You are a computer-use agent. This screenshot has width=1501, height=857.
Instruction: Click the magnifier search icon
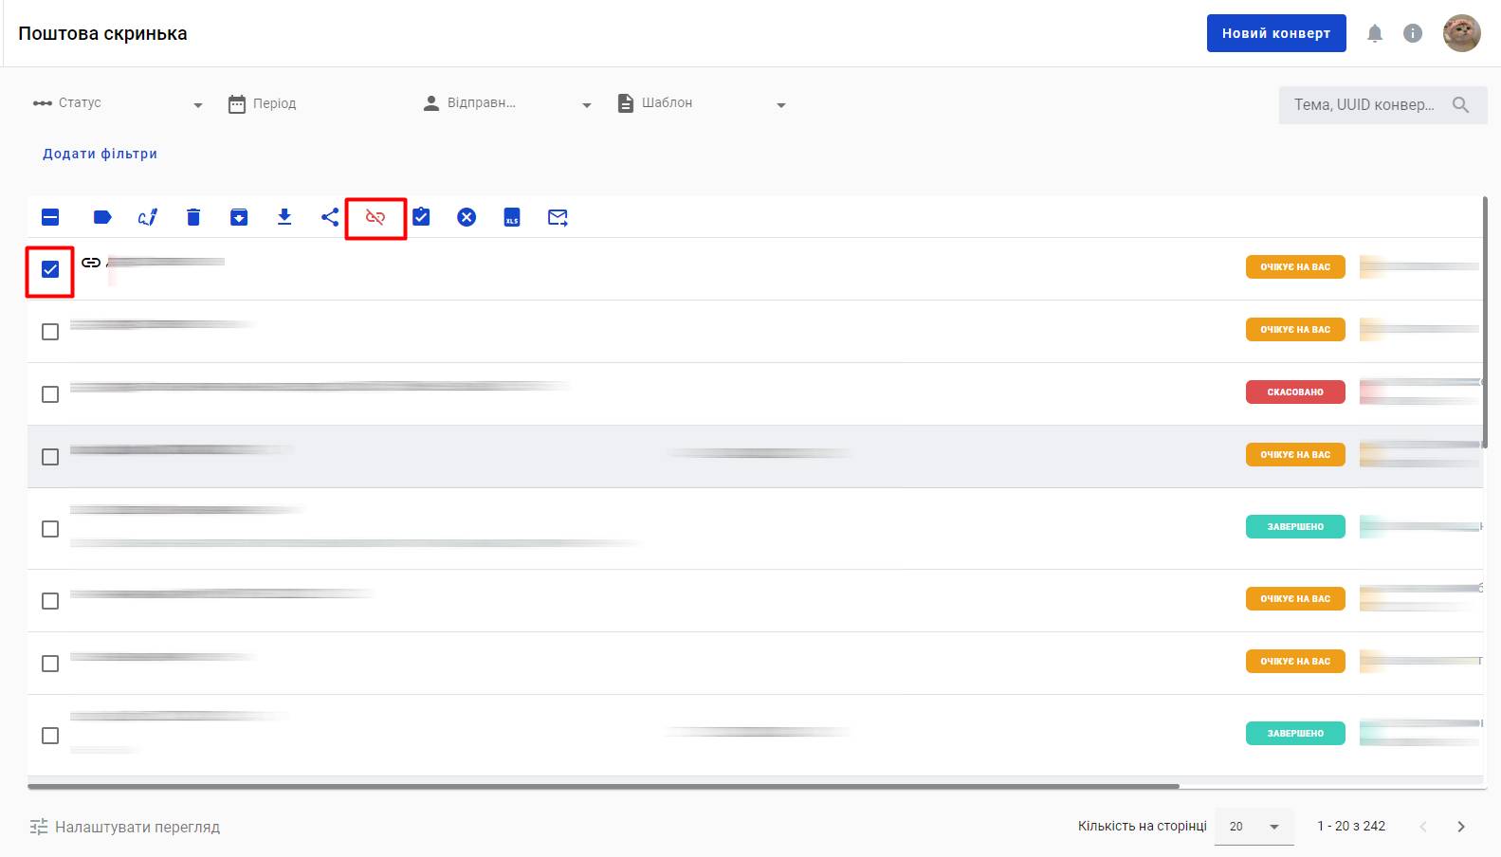pos(1461,105)
